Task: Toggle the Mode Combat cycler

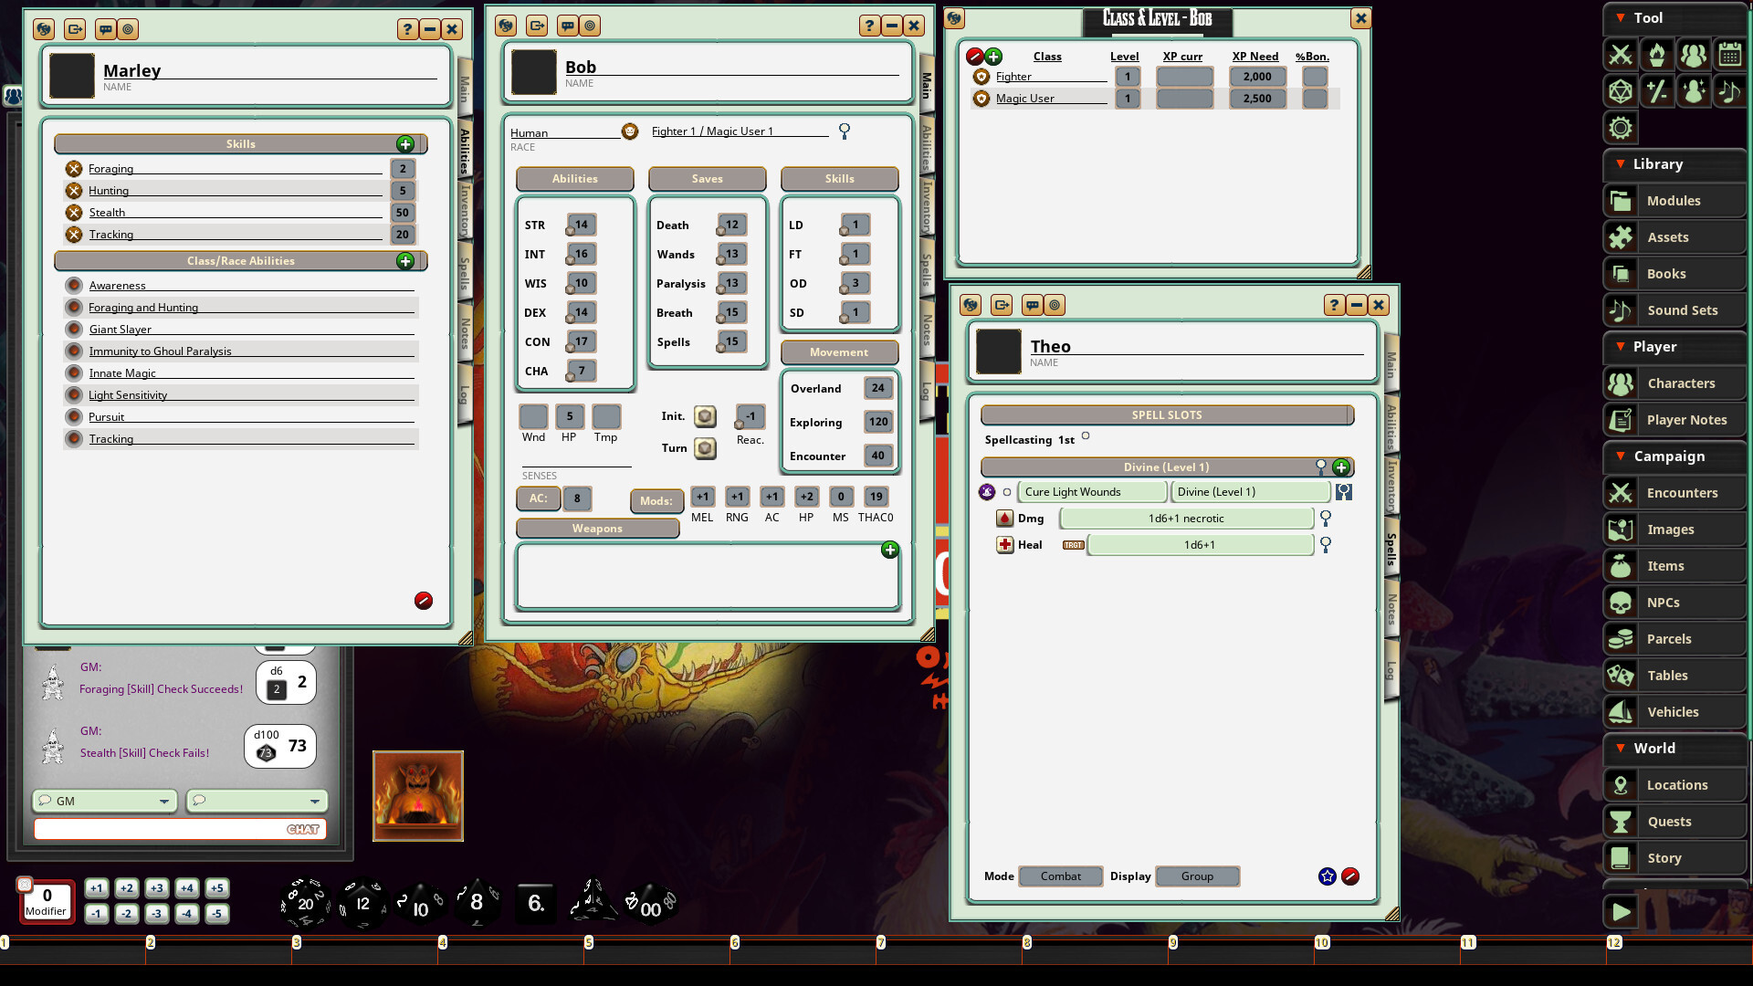Action: click(x=1061, y=876)
